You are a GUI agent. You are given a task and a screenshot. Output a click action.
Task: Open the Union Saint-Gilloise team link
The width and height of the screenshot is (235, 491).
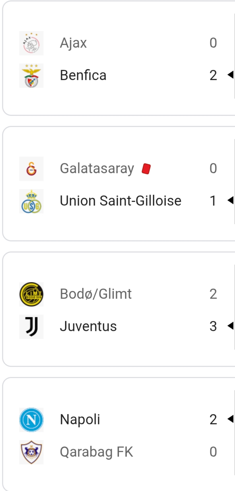pyautogui.click(x=121, y=201)
